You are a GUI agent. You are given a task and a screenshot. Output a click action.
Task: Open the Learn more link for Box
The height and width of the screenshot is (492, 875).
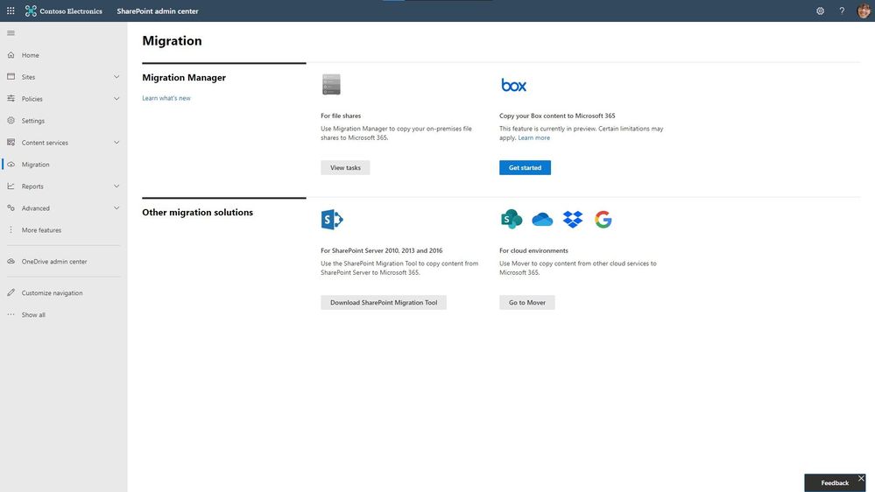point(533,137)
